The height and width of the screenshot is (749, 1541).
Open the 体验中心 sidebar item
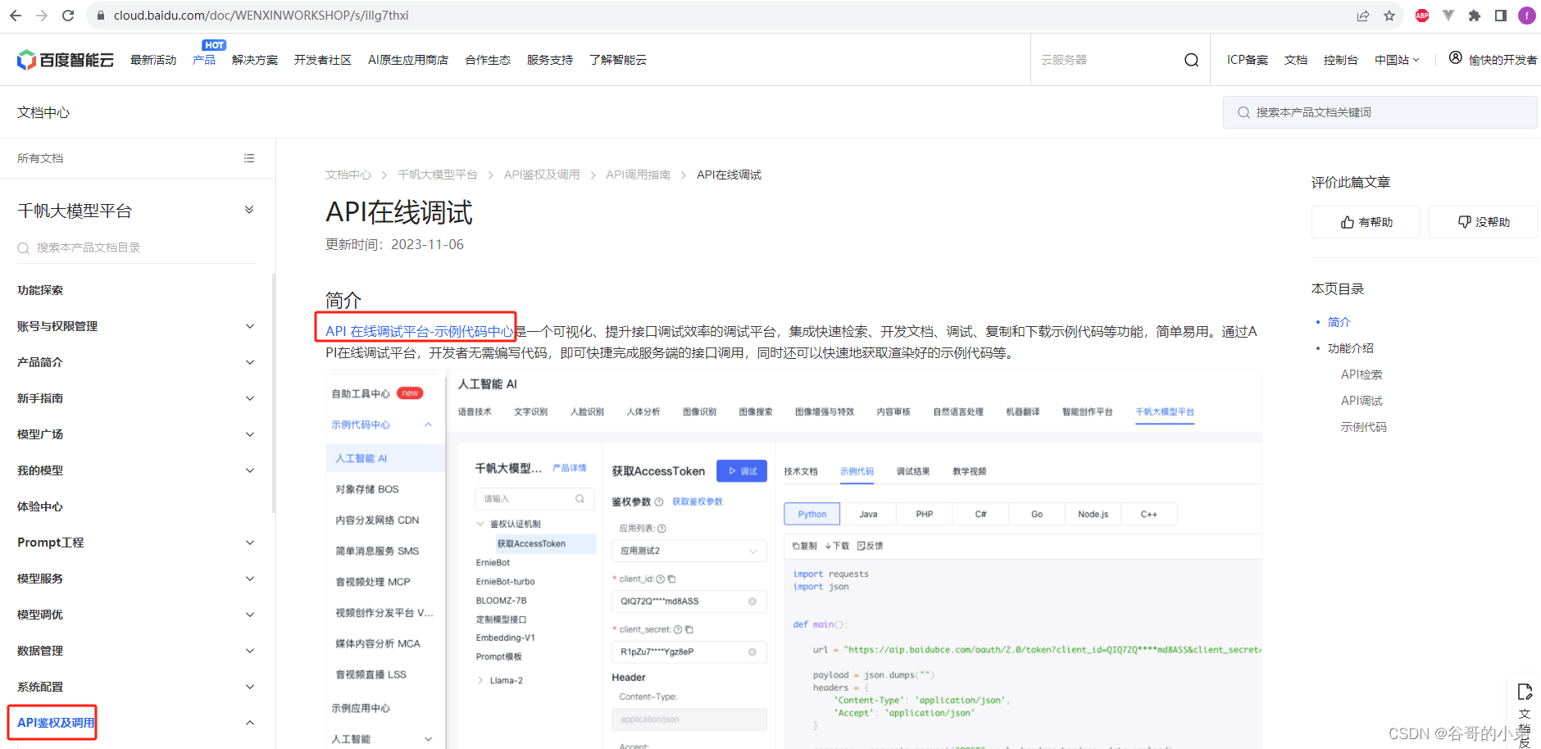pos(40,506)
